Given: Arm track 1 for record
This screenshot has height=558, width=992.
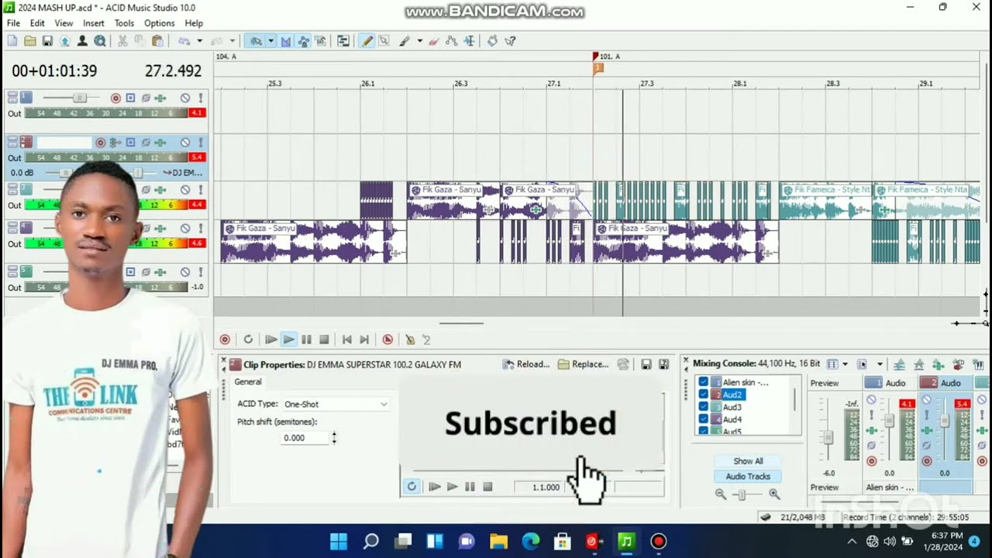Looking at the screenshot, I should (x=115, y=98).
